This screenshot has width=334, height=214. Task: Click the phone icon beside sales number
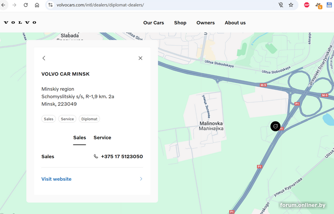(96, 157)
